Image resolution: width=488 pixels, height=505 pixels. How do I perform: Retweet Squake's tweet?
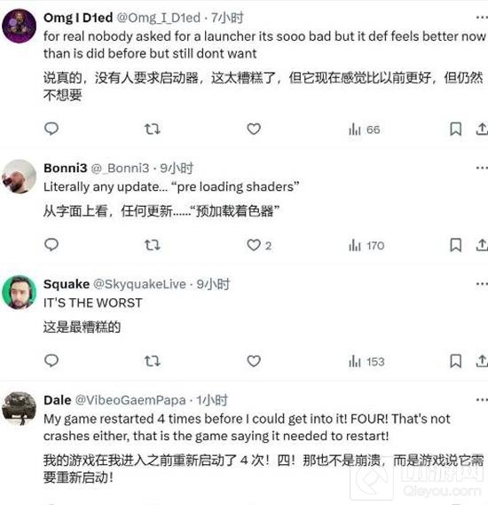(152, 361)
